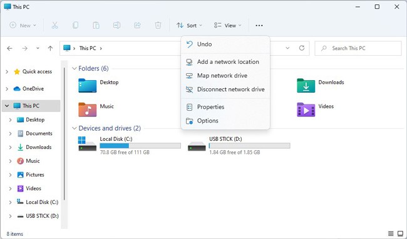Click the Rename icon in toolbar

[x=116, y=26]
